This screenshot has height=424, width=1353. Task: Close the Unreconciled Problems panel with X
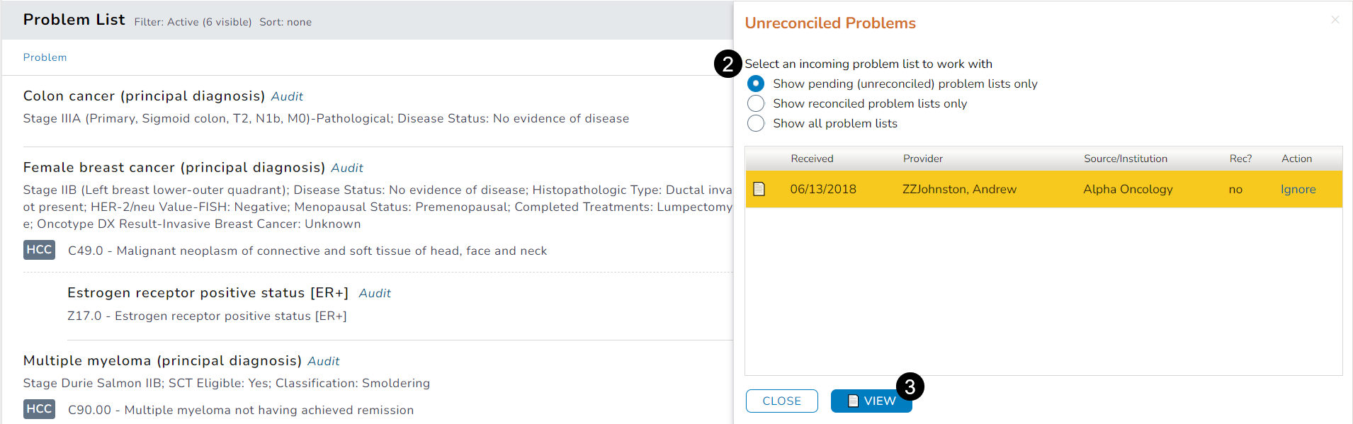coord(1335,20)
